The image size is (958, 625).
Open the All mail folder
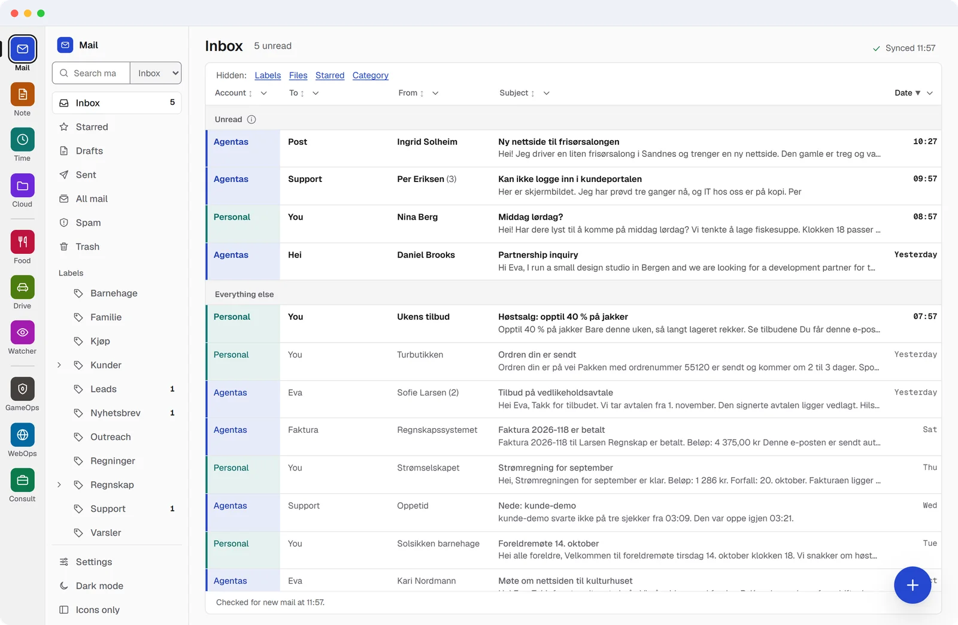click(117, 199)
